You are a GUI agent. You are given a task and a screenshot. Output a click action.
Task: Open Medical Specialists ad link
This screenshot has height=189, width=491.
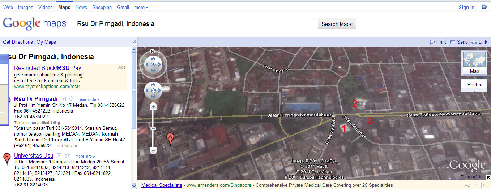click(x=162, y=185)
